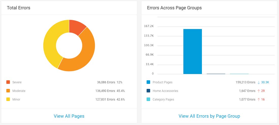Click the Moderate orange legend swatch

pyautogui.click(x=8, y=91)
